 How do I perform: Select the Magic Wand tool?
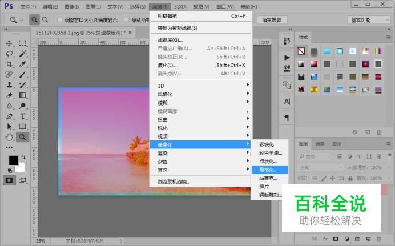tap(22, 54)
